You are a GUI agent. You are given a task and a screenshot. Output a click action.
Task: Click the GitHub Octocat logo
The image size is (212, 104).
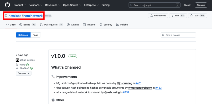click(x=7, y=5)
